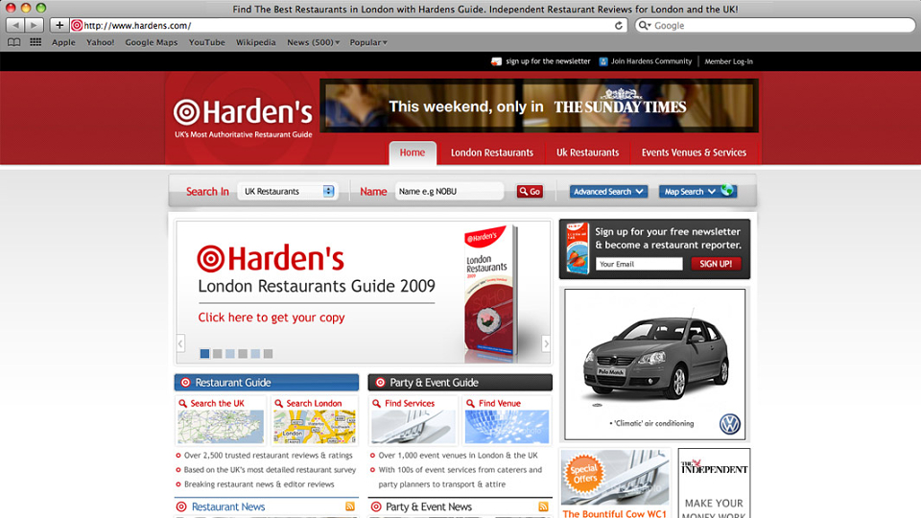Click the restaurant Name input field
This screenshot has height=518, width=921.
[449, 192]
